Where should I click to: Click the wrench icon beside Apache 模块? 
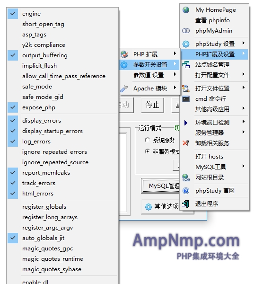click(124, 89)
